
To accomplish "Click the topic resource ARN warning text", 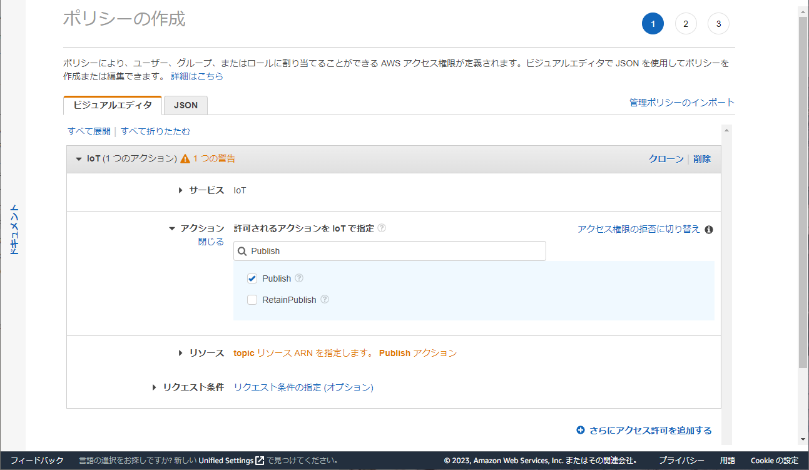I will [x=345, y=353].
